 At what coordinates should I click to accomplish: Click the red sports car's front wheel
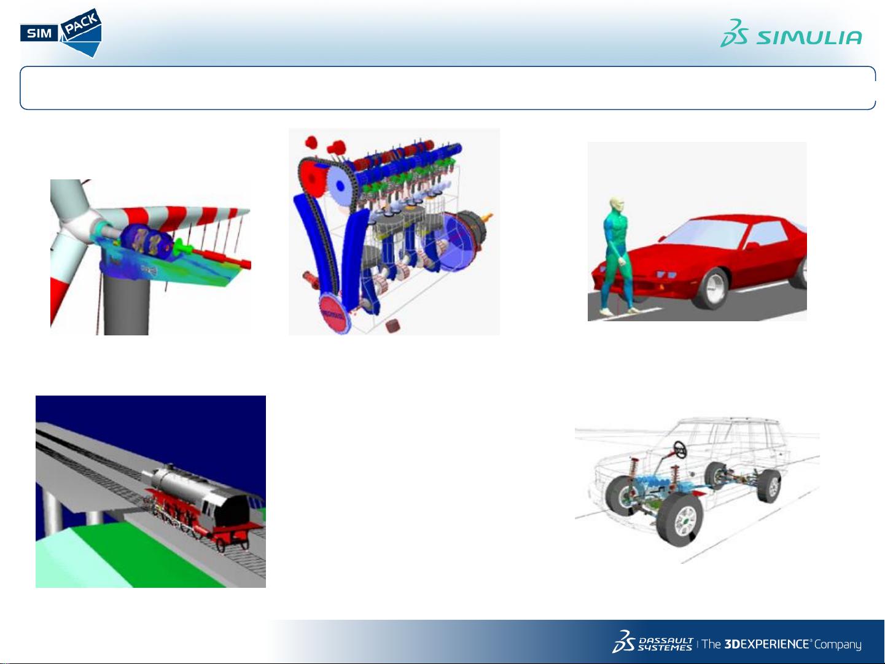[x=713, y=288]
